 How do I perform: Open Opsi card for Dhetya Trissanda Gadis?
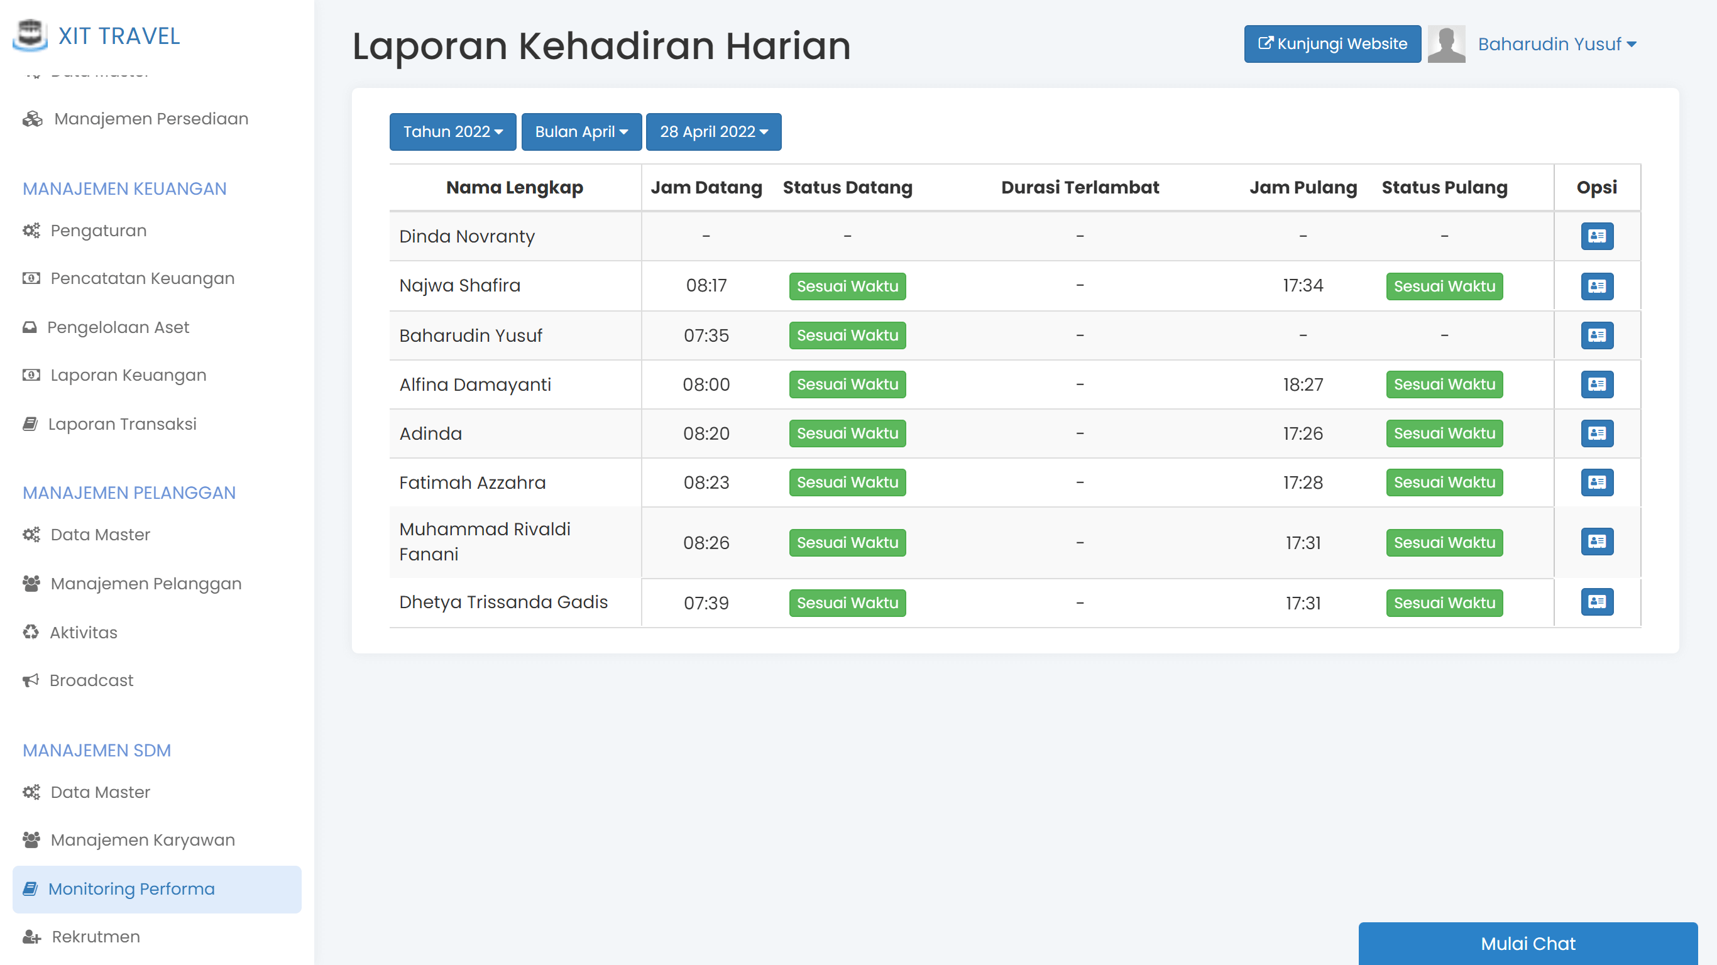(1597, 602)
